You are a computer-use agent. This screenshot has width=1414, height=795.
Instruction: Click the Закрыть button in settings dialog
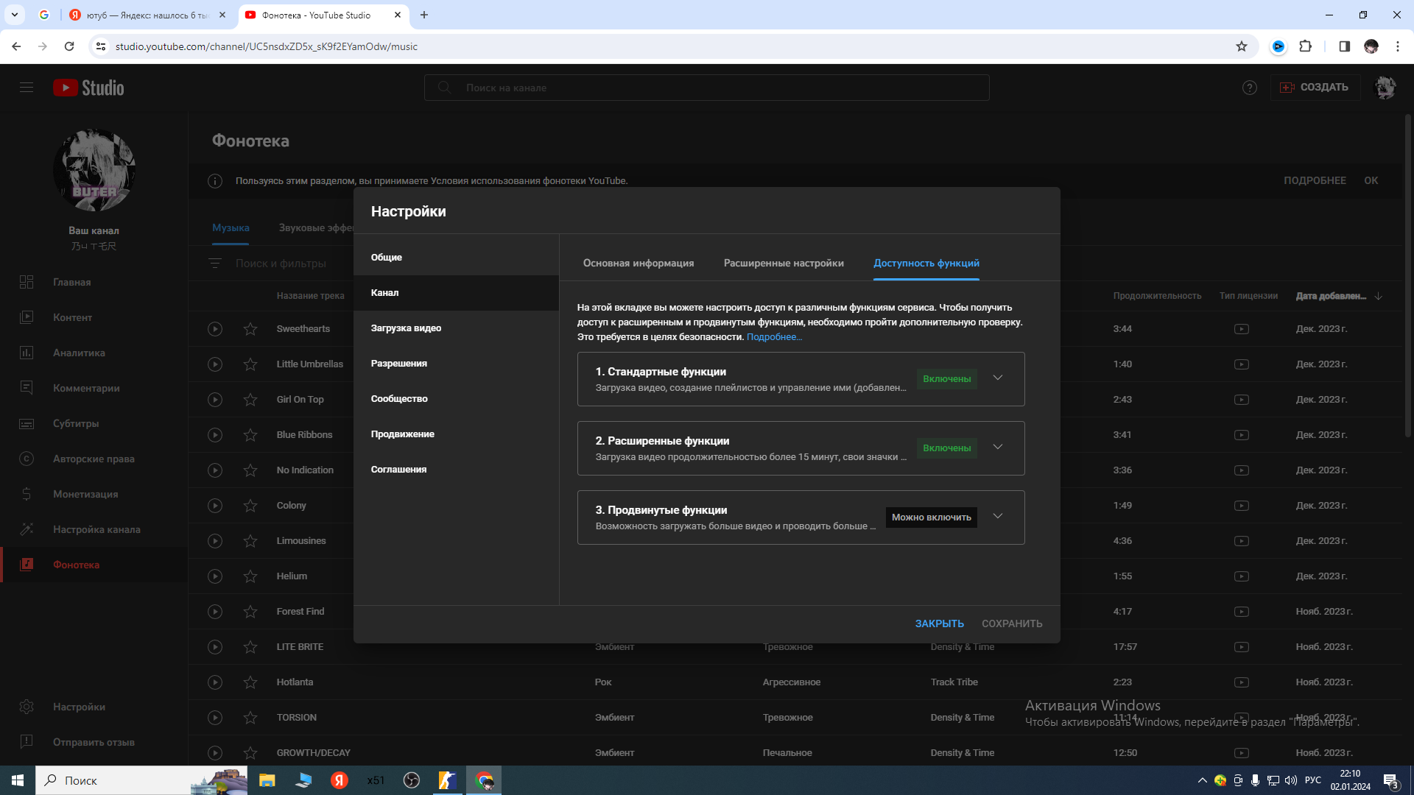click(x=939, y=623)
